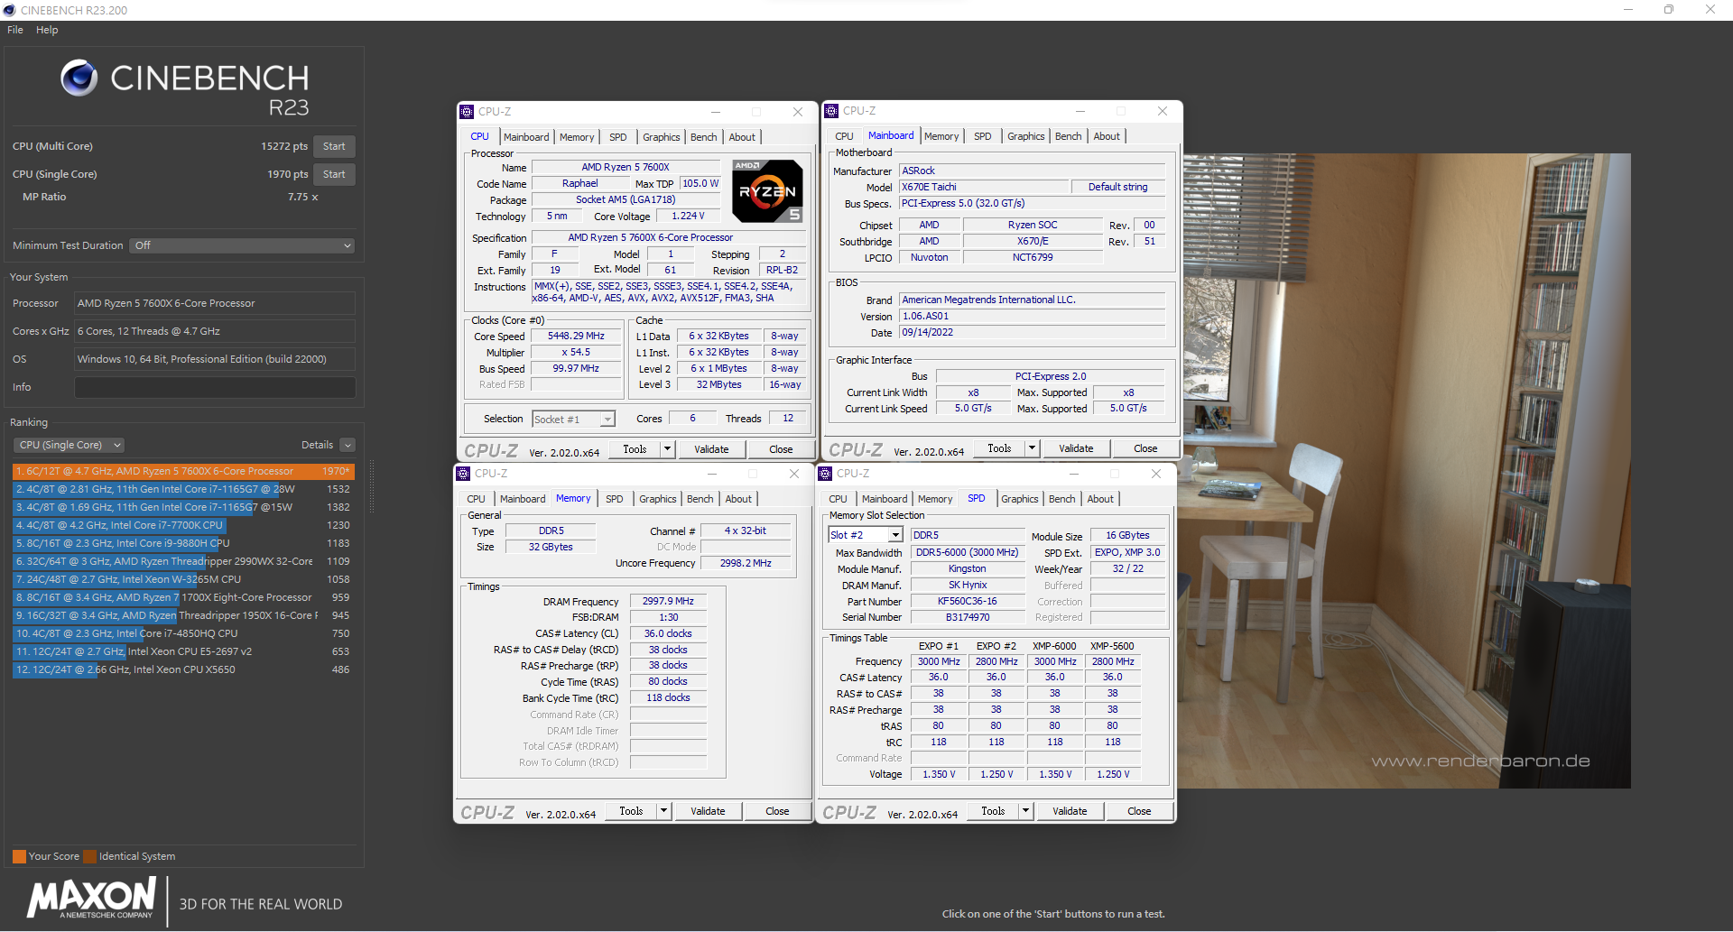Select ranking row Core i7-7700K CPU

(x=183, y=525)
